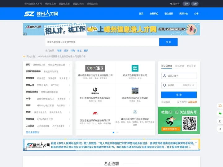The width and height of the screenshot is (223, 167).
Task: Click the 登录 pill button in top bar
Action: pos(186,4)
